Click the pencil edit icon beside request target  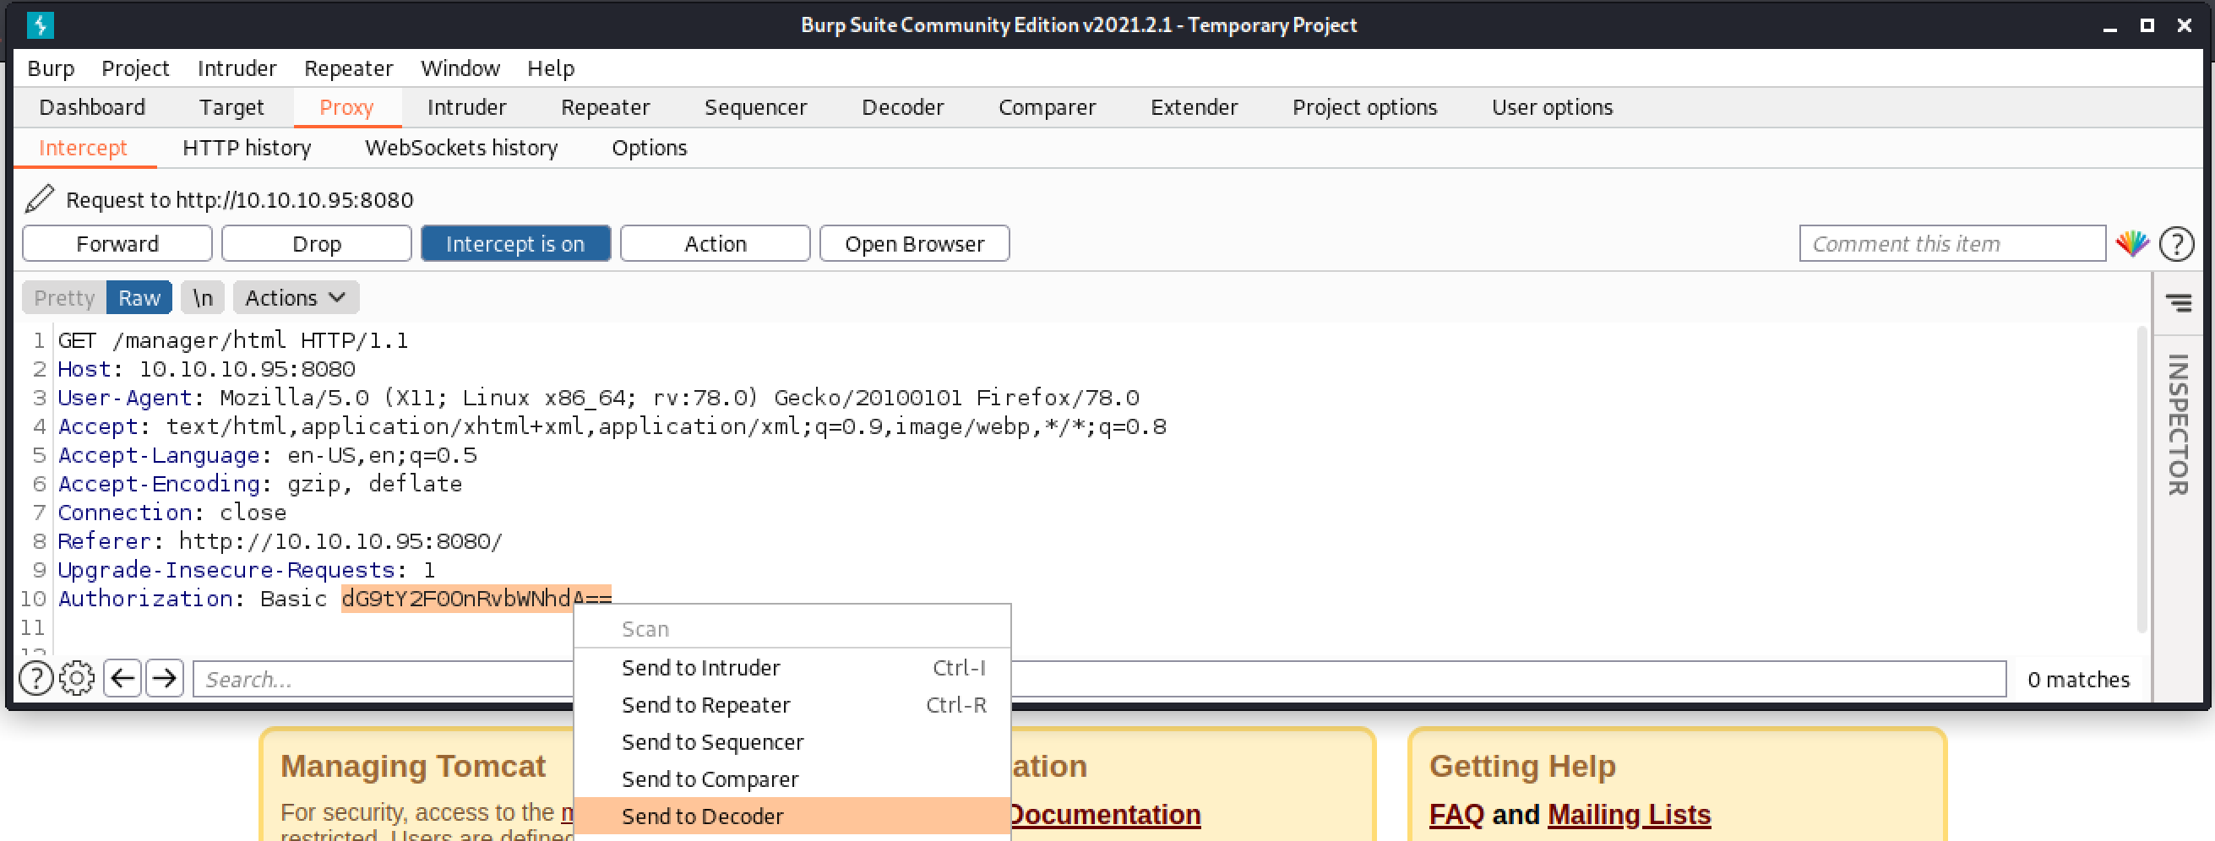point(40,198)
